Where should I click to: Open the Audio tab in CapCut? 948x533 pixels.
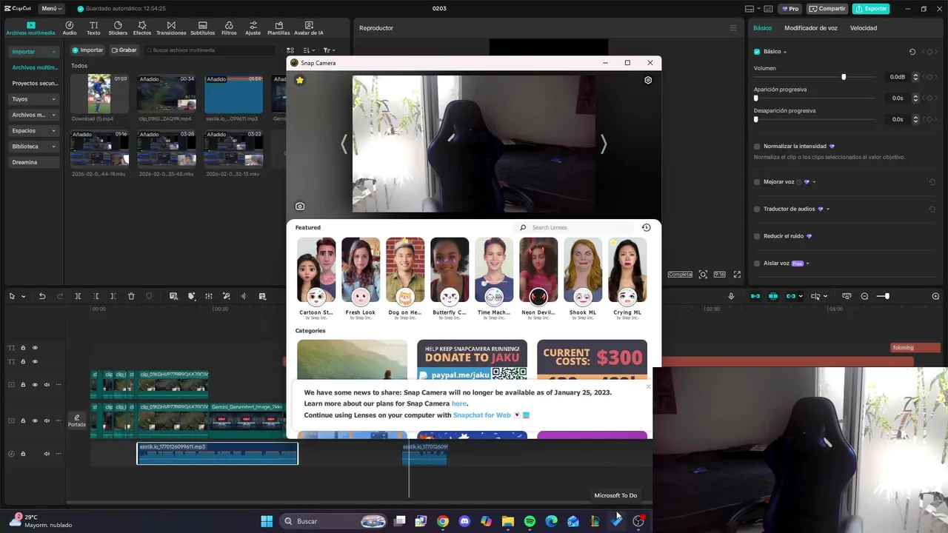coord(70,28)
